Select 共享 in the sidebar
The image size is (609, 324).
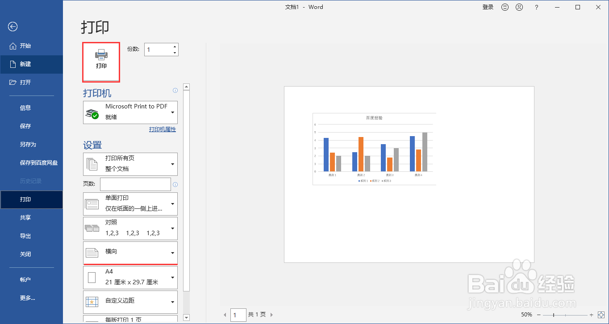31,218
